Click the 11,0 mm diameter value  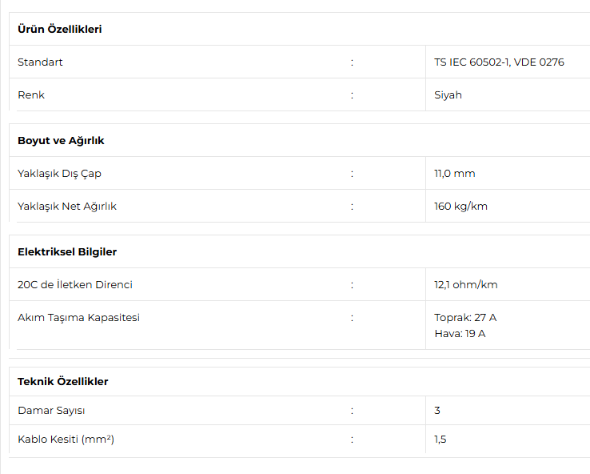click(455, 174)
